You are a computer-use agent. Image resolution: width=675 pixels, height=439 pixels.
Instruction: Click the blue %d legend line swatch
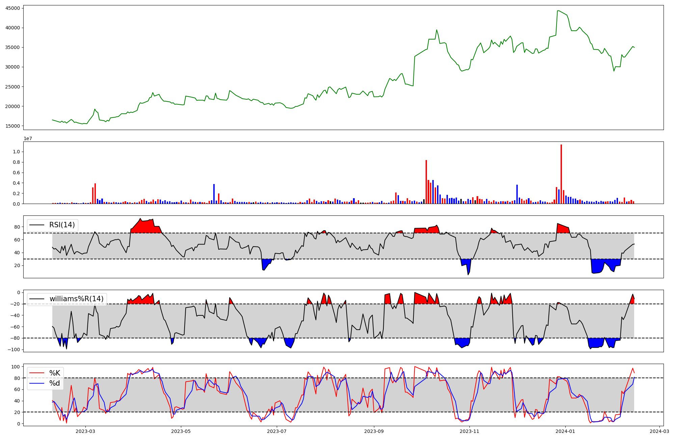(37, 383)
